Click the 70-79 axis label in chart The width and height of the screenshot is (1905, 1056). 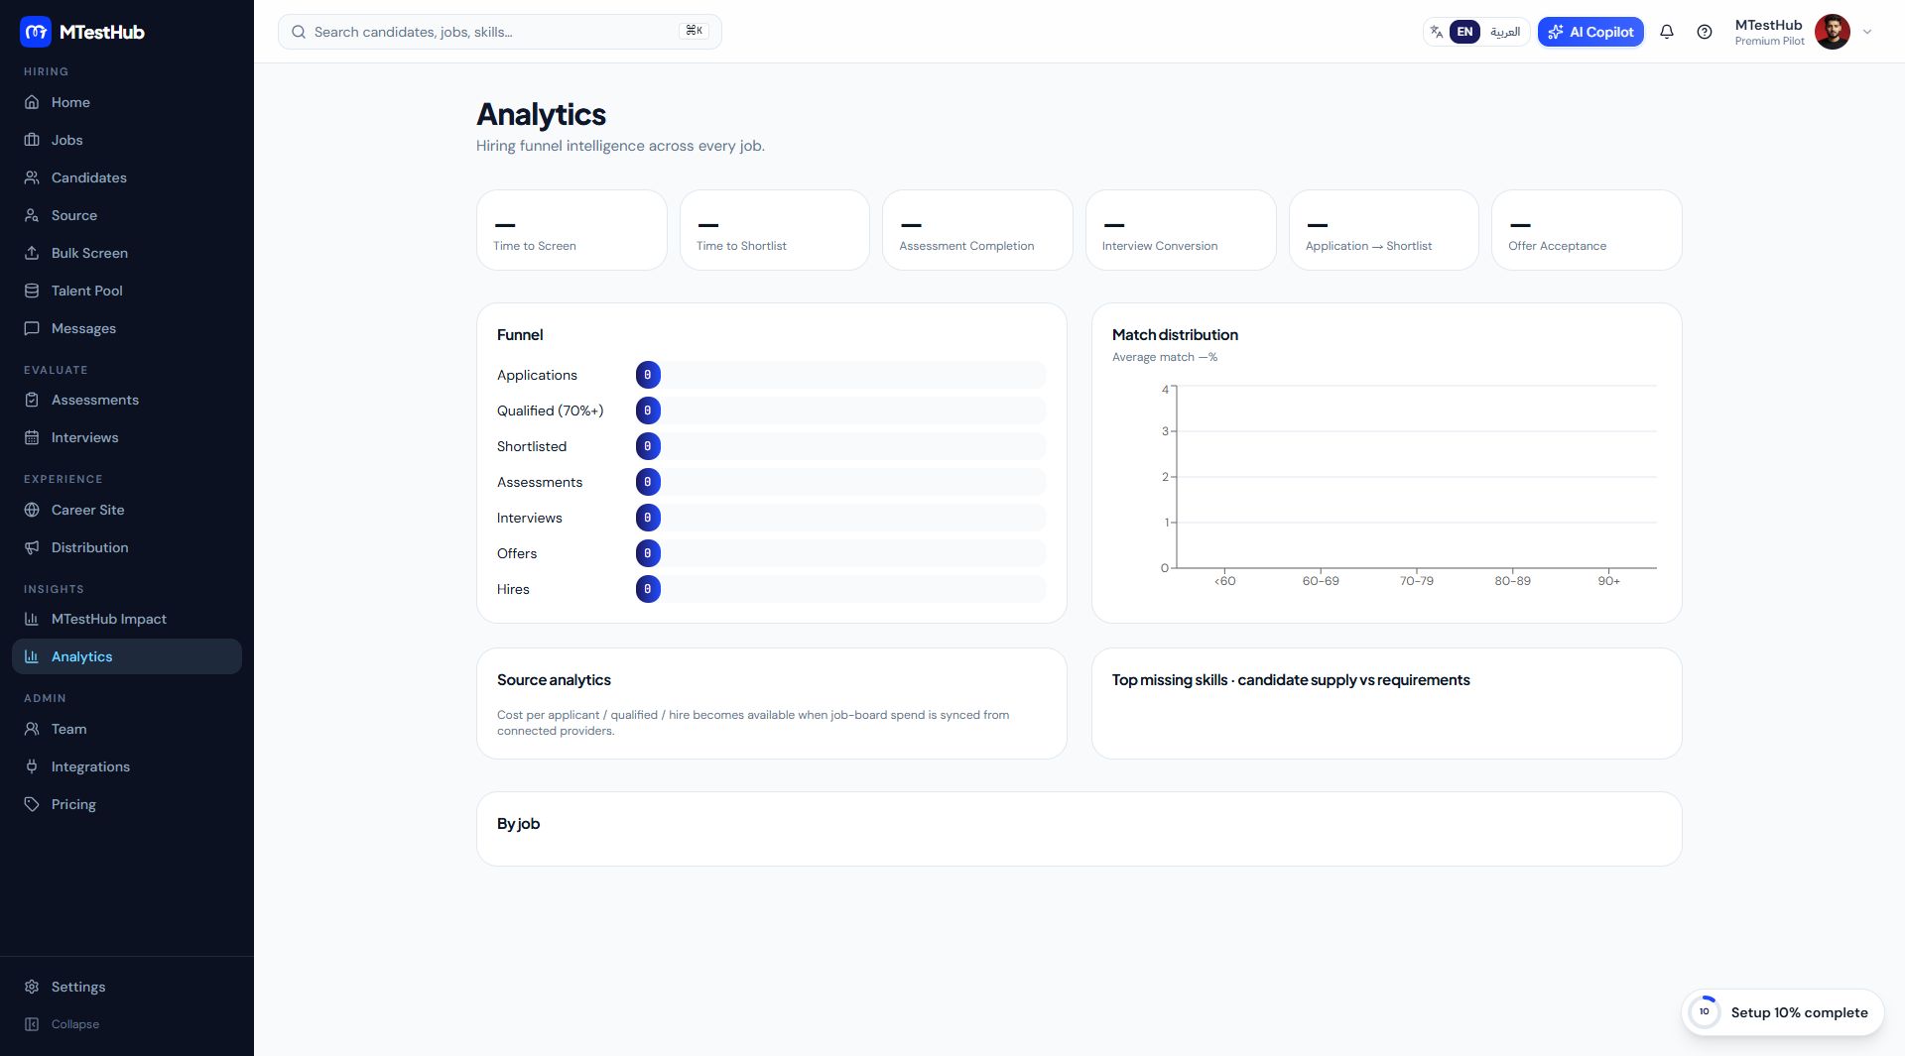tap(1417, 581)
